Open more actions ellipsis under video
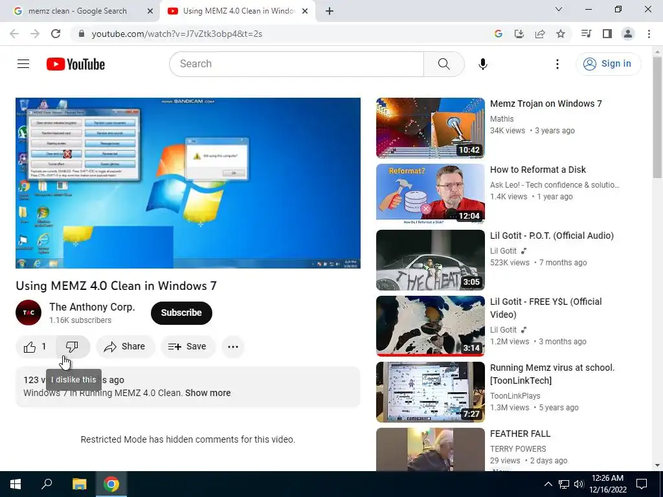This screenshot has height=497, width=663. coord(233,347)
